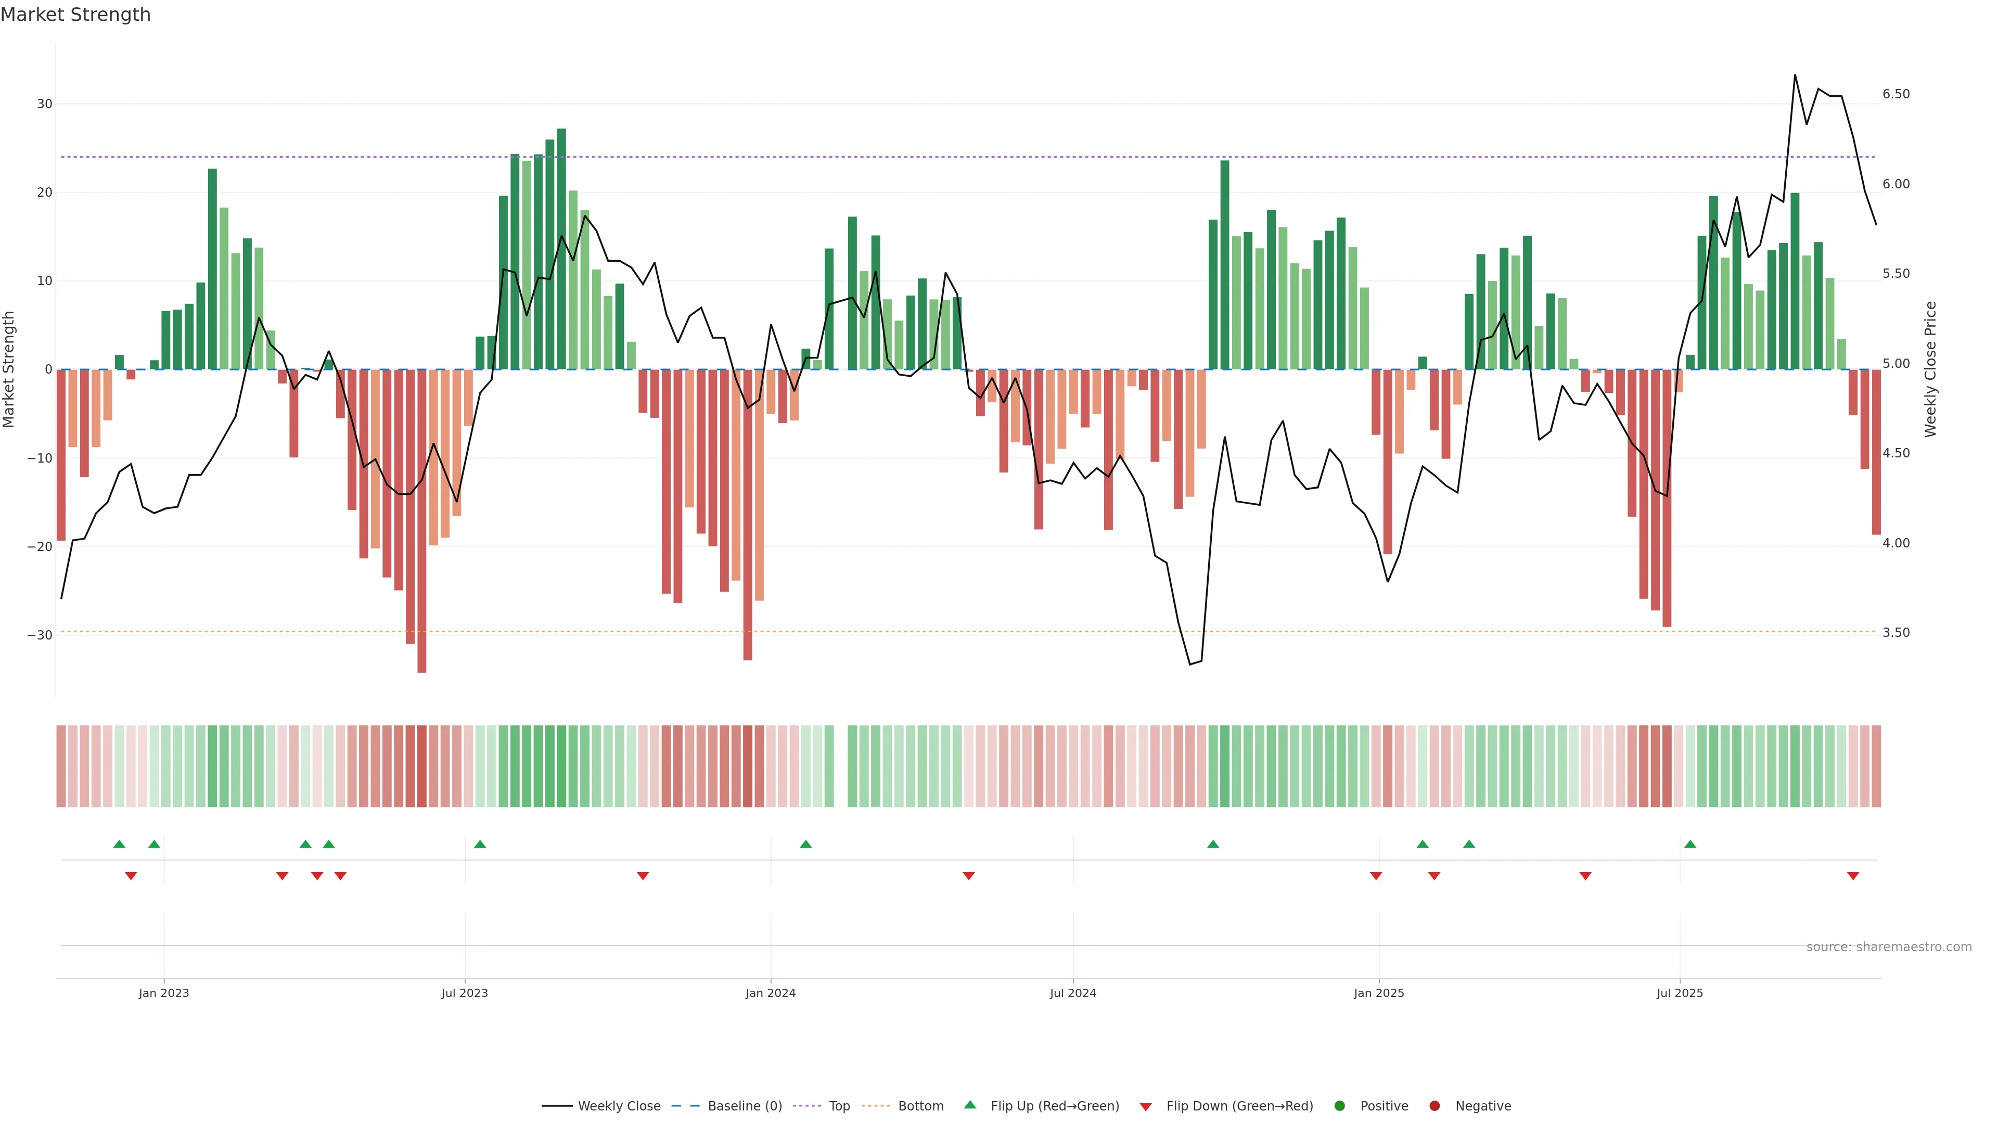The width and height of the screenshot is (1998, 1124).
Task: Click flip down marker before Jan 2025
Action: 1376,876
